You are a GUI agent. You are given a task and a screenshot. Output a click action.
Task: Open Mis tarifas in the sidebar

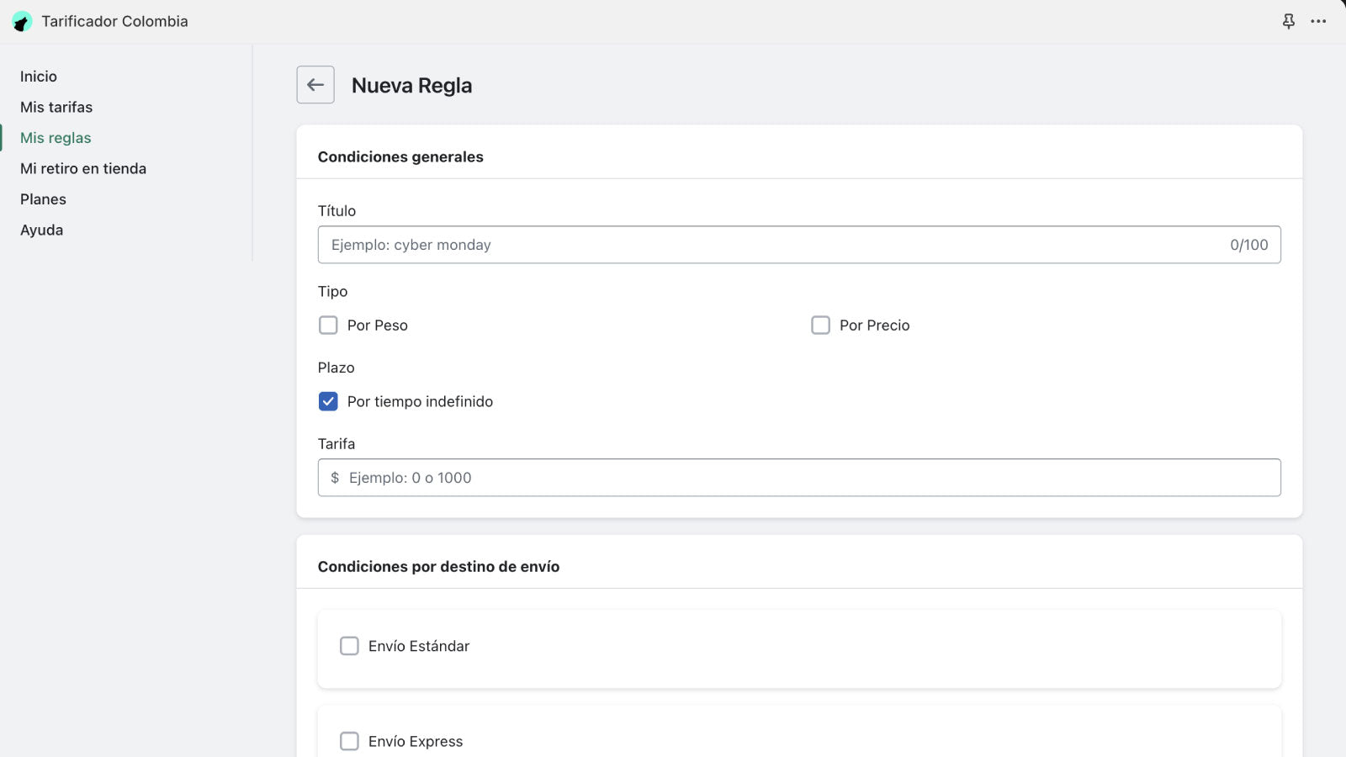[x=56, y=107]
